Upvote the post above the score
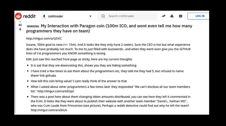 [x=20, y=22]
